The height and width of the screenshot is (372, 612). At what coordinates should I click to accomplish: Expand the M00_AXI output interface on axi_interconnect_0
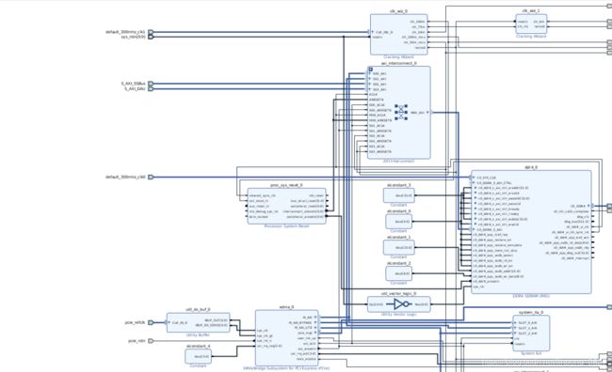427,113
